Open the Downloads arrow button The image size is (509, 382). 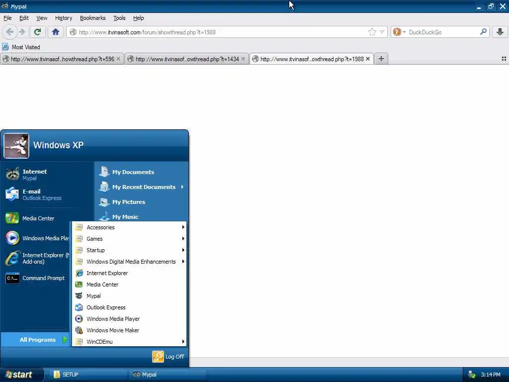500,32
